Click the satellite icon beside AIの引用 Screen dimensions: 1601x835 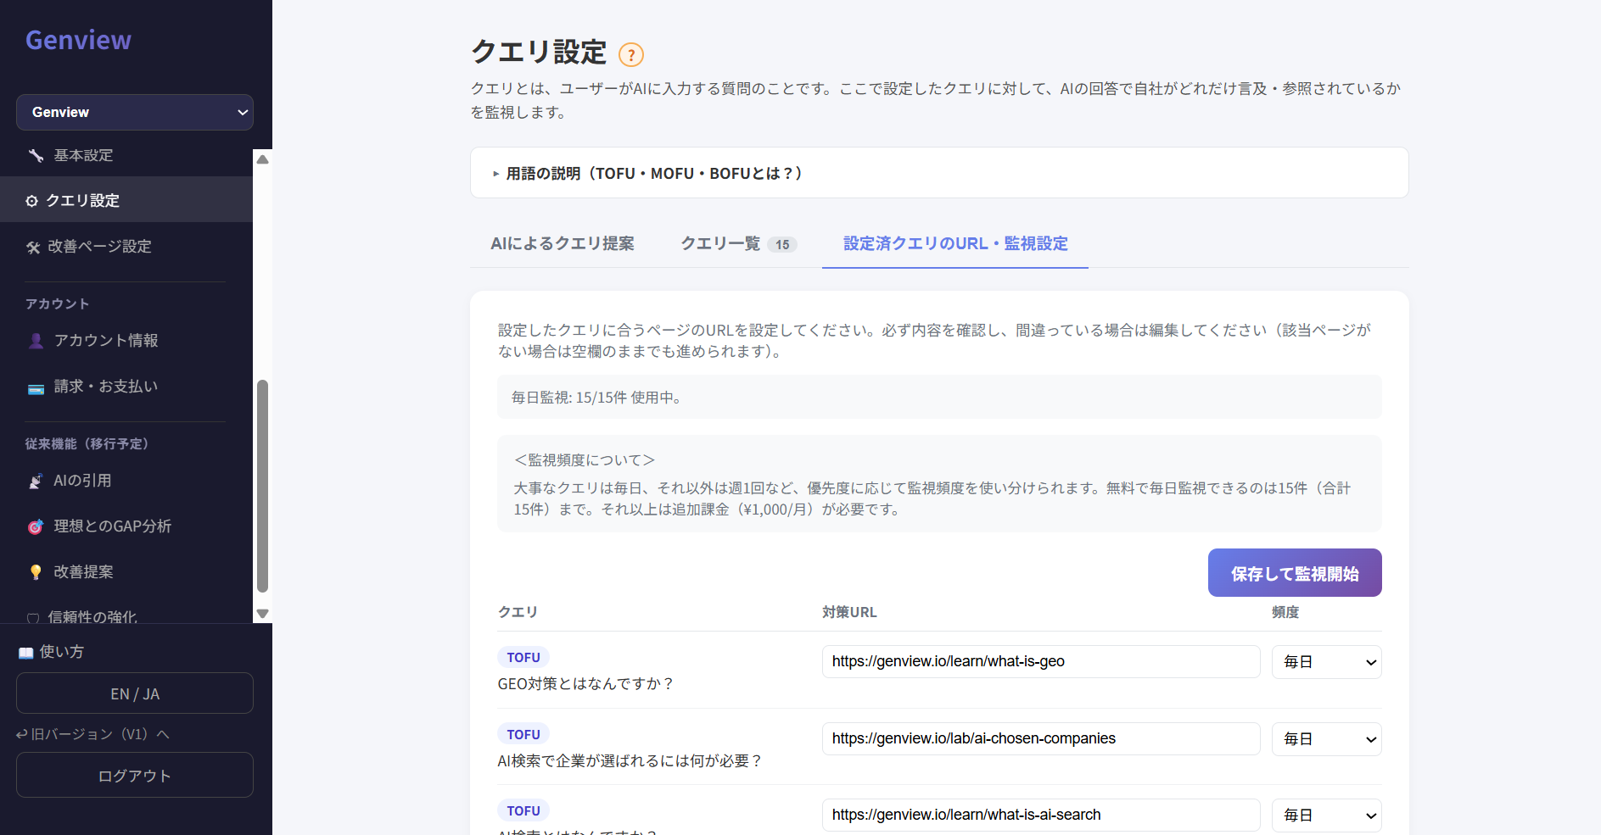[36, 481]
